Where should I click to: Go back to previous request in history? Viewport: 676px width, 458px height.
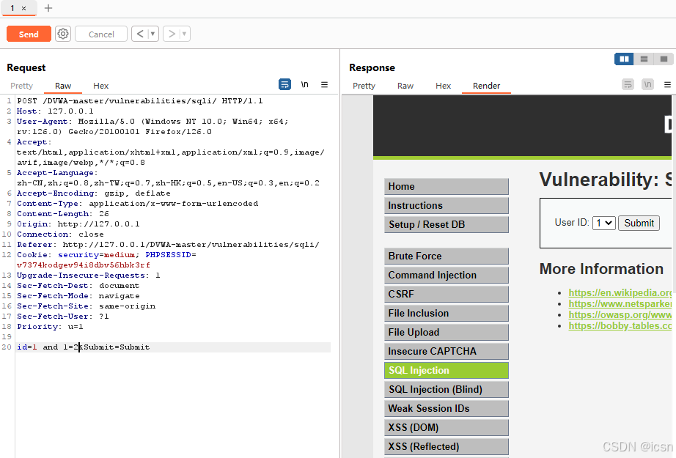point(140,34)
